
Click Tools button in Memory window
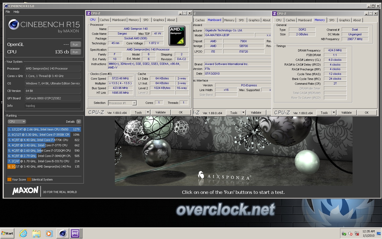click(x=324, y=113)
